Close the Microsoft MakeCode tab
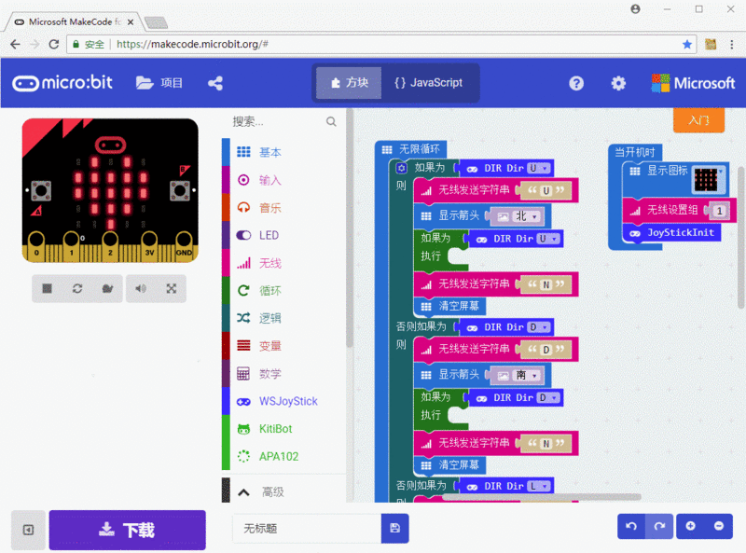Screen dimensions: 746x553 pos(131,21)
